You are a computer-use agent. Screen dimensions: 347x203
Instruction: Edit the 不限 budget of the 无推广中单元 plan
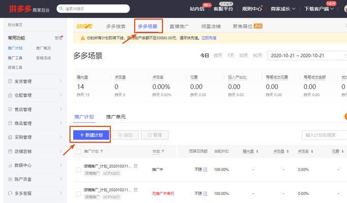[205, 193]
